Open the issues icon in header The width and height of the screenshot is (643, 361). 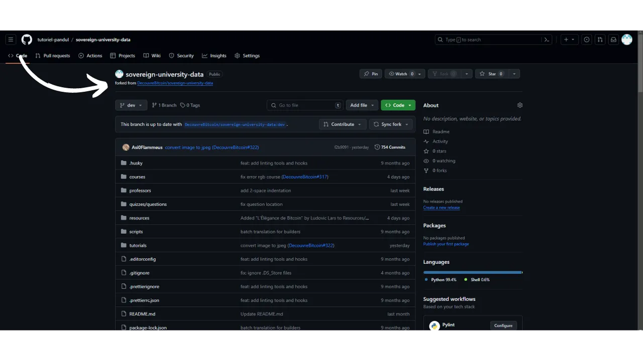tap(586, 40)
